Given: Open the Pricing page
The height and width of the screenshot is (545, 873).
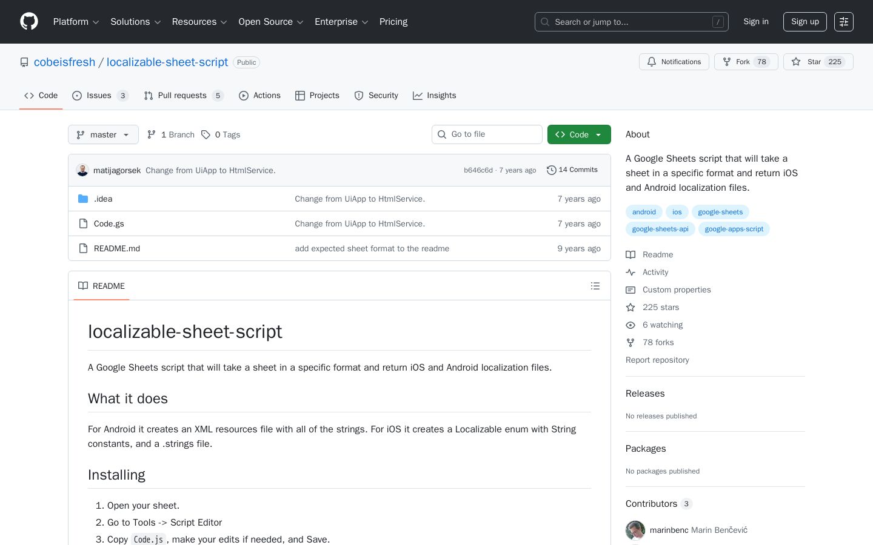Looking at the screenshot, I should tap(393, 22).
